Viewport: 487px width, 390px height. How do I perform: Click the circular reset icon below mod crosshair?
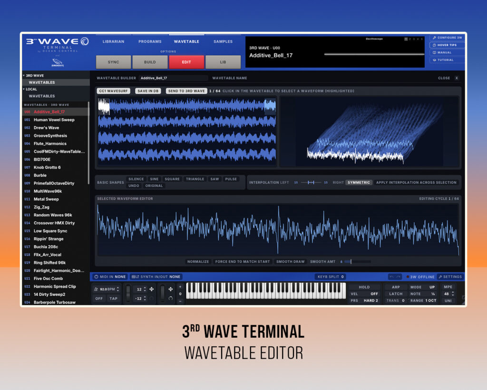[171, 298]
